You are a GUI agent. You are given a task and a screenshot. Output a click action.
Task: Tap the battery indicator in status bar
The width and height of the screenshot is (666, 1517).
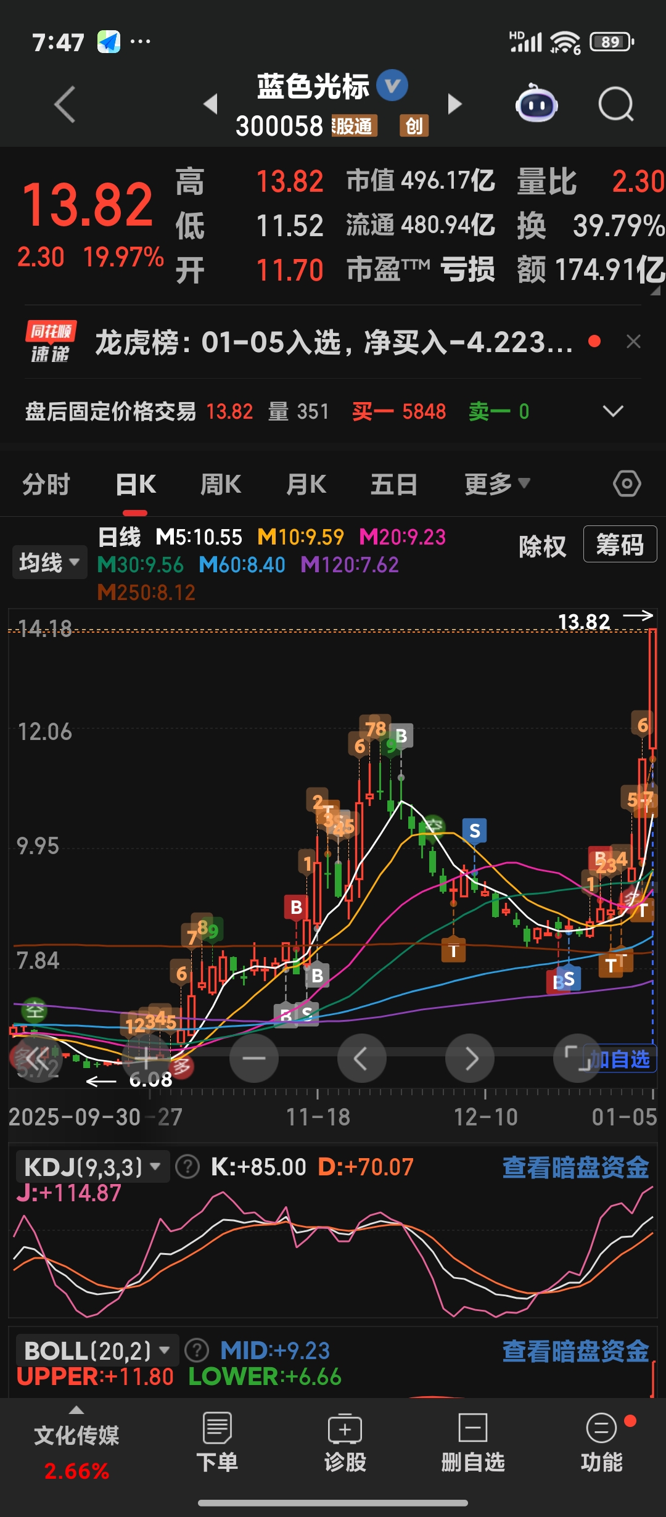[x=611, y=42]
